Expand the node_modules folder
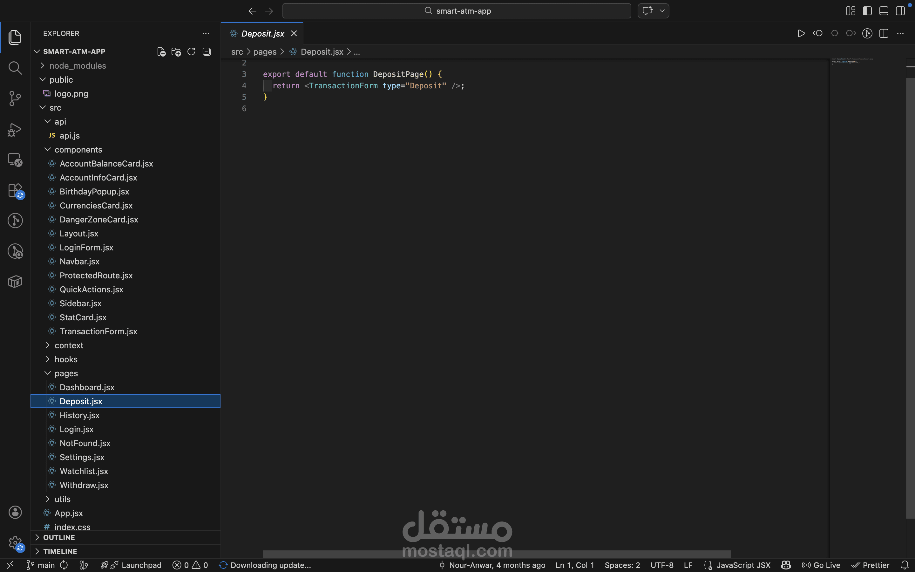Viewport: 915px width, 572px height. [x=78, y=66]
